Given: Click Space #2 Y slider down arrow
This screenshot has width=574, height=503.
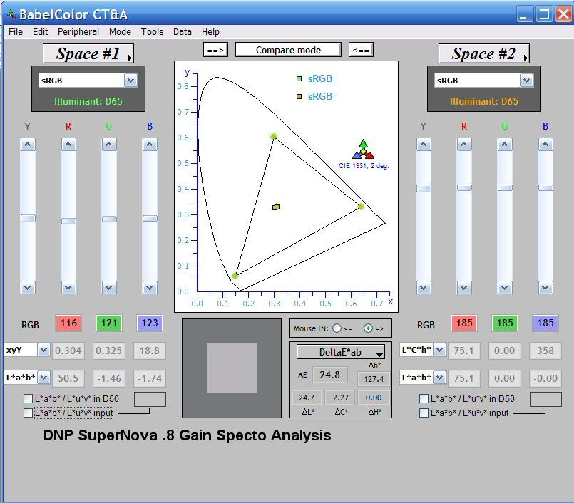Looking at the screenshot, I should pos(424,288).
